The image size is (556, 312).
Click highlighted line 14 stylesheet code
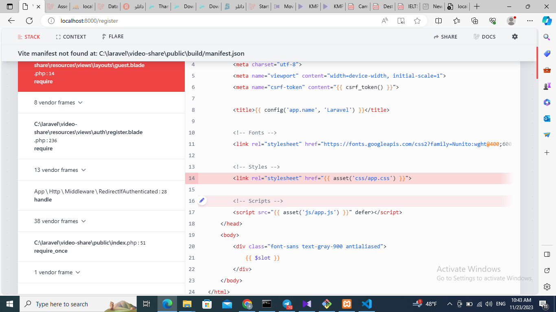[x=322, y=178]
